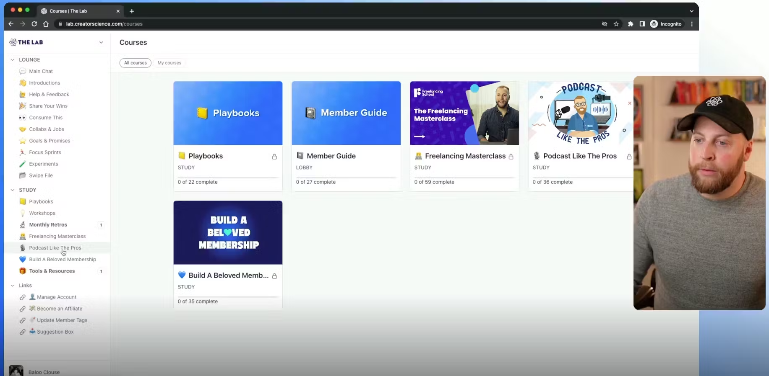Click the lock icon on Freelancing Masterclass card
Viewport: 769px width, 376px height.
coord(511,157)
